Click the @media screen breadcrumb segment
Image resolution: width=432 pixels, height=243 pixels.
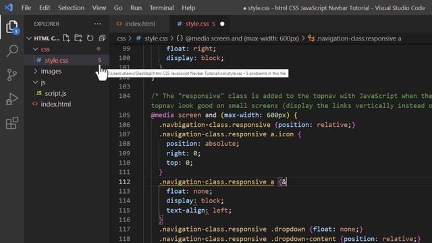(x=242, y=38)
